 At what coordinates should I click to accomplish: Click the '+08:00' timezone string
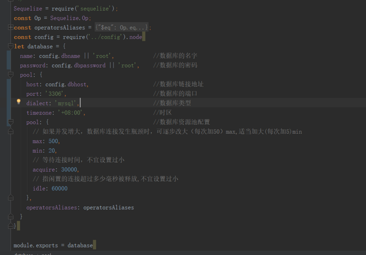point(70,113)
